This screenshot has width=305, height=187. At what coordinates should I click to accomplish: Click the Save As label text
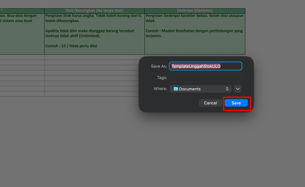[159, 66]
